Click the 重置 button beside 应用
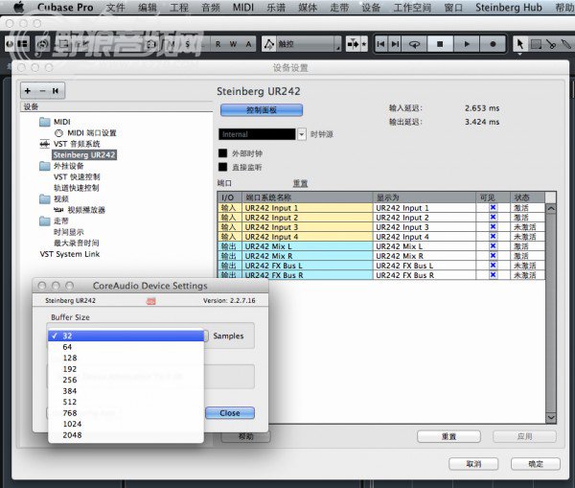The height and width of the screenshot is (488, 575). (448, 436)
